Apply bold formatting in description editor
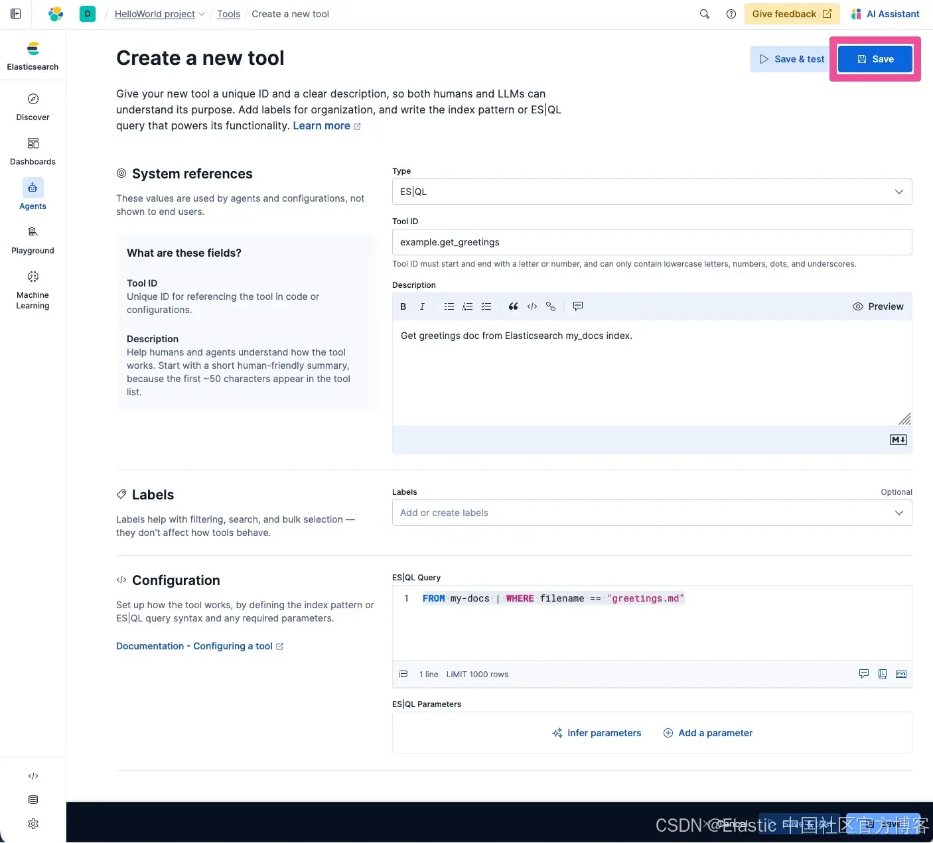Viewport: 933px width, 843px height. click(403, 306)
